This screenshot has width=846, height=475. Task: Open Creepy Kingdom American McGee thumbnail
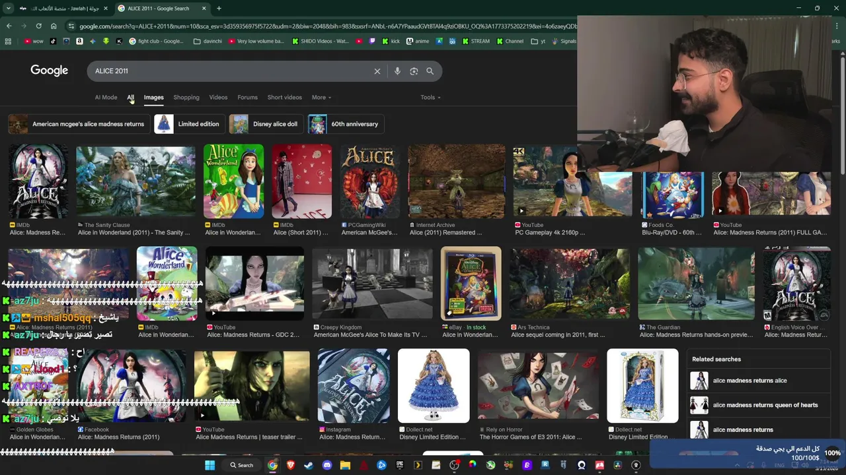372,284
